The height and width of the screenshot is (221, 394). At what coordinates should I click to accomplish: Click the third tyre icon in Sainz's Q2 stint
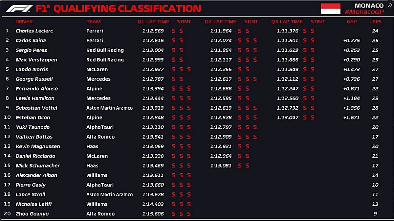[x=255, y=41]
